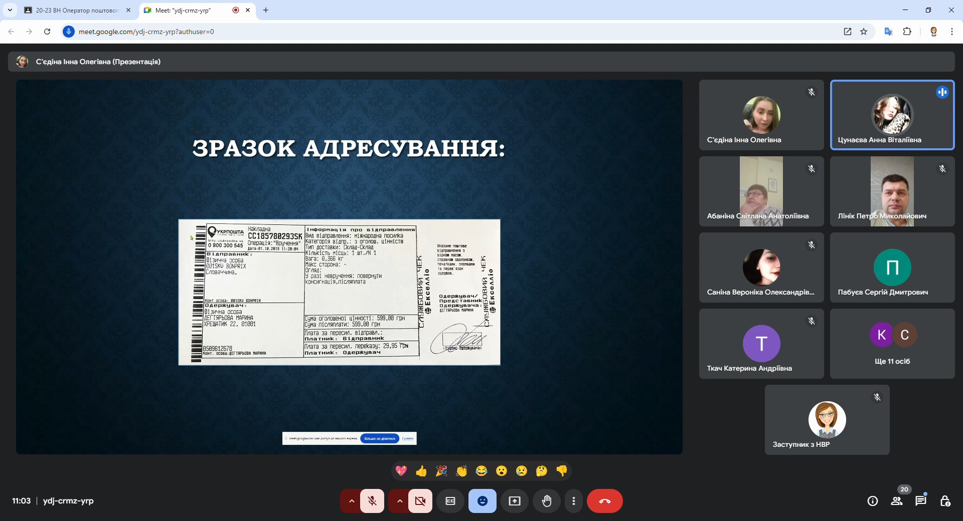Screen dimensions: 963x521
Task: Select Саніна Вероніка participant tile
Action: tap(761, 268)
